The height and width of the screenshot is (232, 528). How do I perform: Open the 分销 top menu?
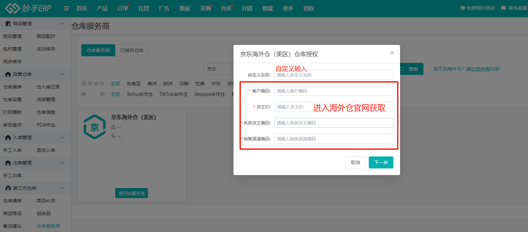point(247,8)
